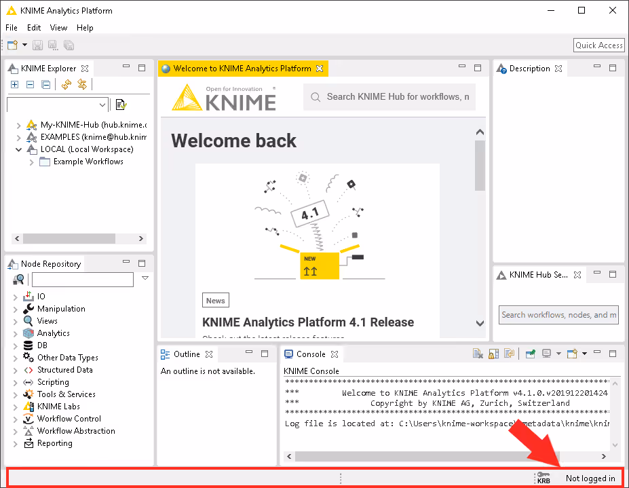Screen dimensions: 629x488
Task: Select the Views category icon
Action: (x=28, y=320)
